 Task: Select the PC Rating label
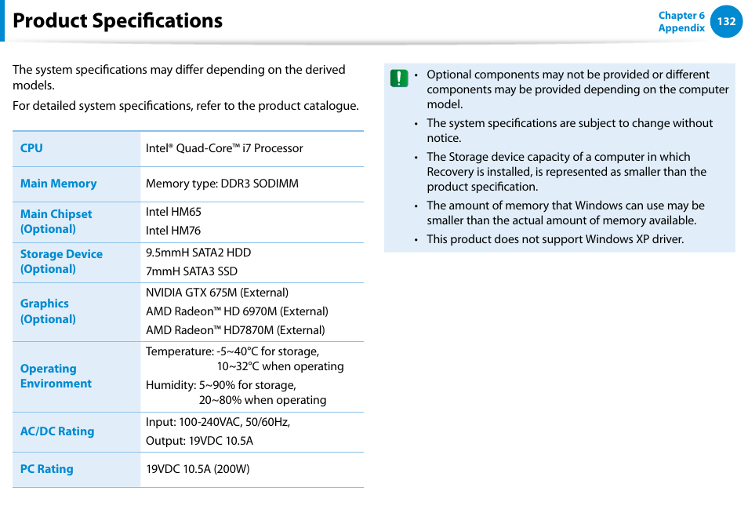[47, 469]
